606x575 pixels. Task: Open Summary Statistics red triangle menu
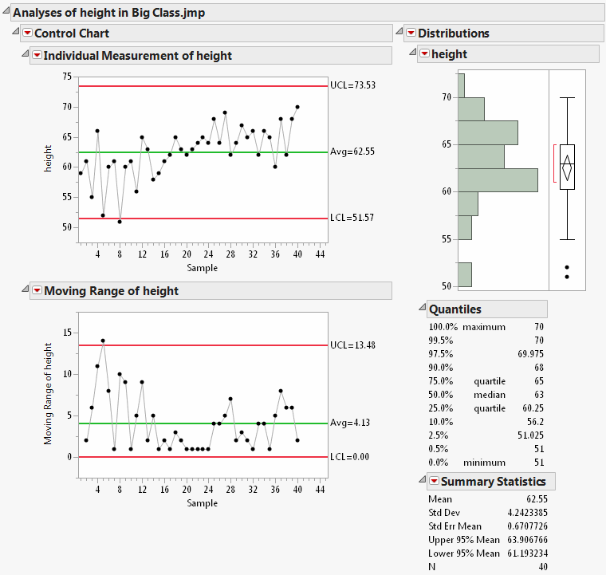pyautogui.click(x=434, y=481)
